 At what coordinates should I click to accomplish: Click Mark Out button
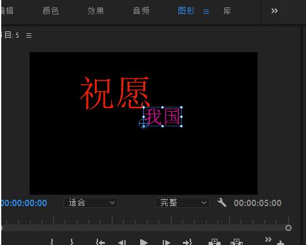72,242
